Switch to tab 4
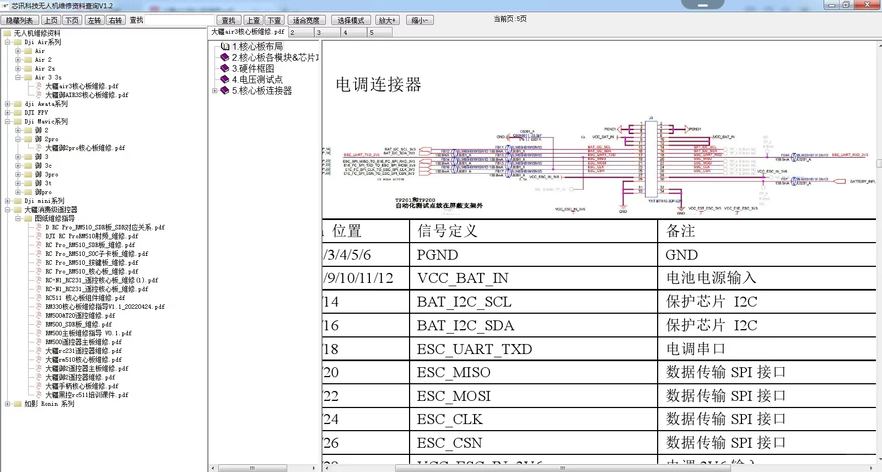 coord(353,33)
